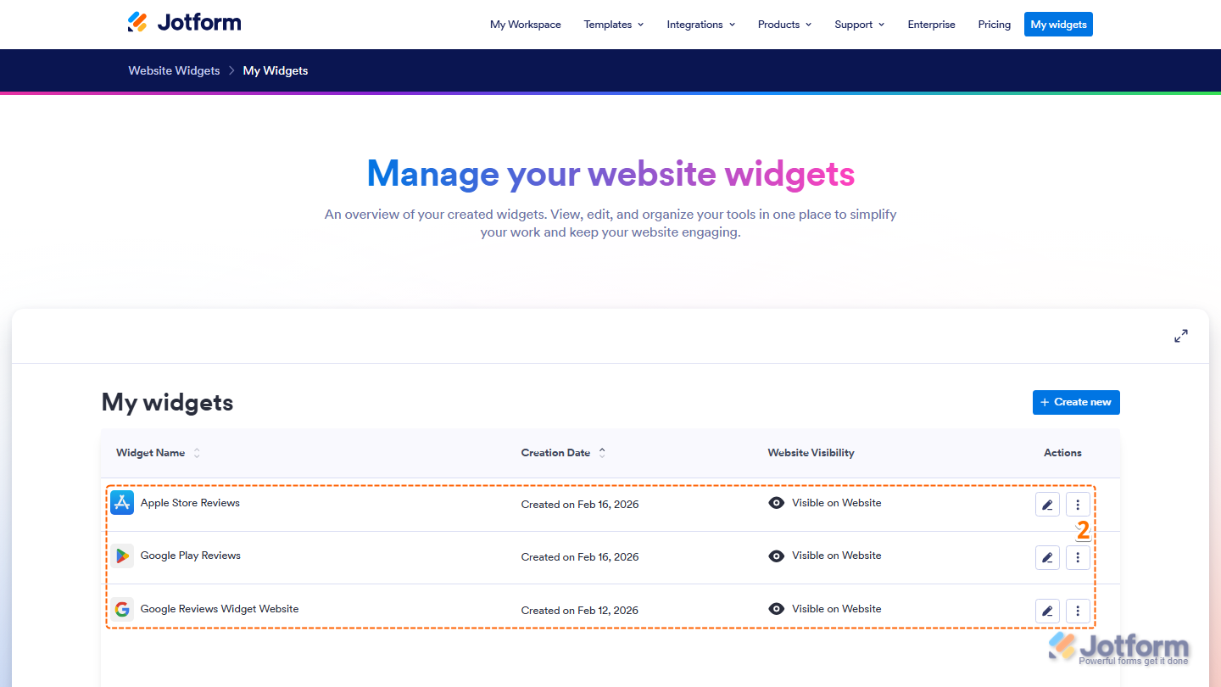The height and width of the screenshot is (687, 1221).
Task: Open the expand fullscreen arrow icon
Action: point(1180,335)
